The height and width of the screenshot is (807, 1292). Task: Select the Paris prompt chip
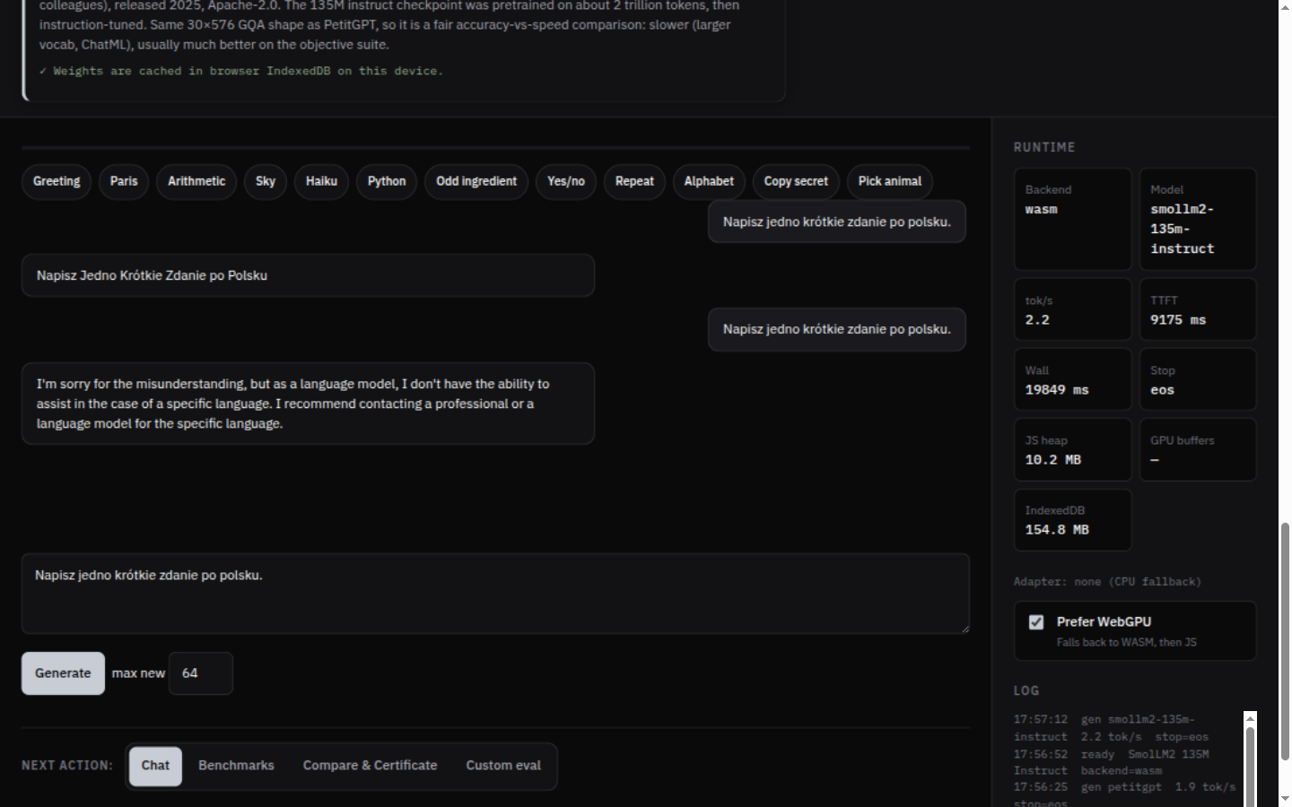click(124, 181)
